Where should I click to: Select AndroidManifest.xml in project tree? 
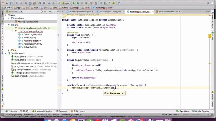point(28,22)
